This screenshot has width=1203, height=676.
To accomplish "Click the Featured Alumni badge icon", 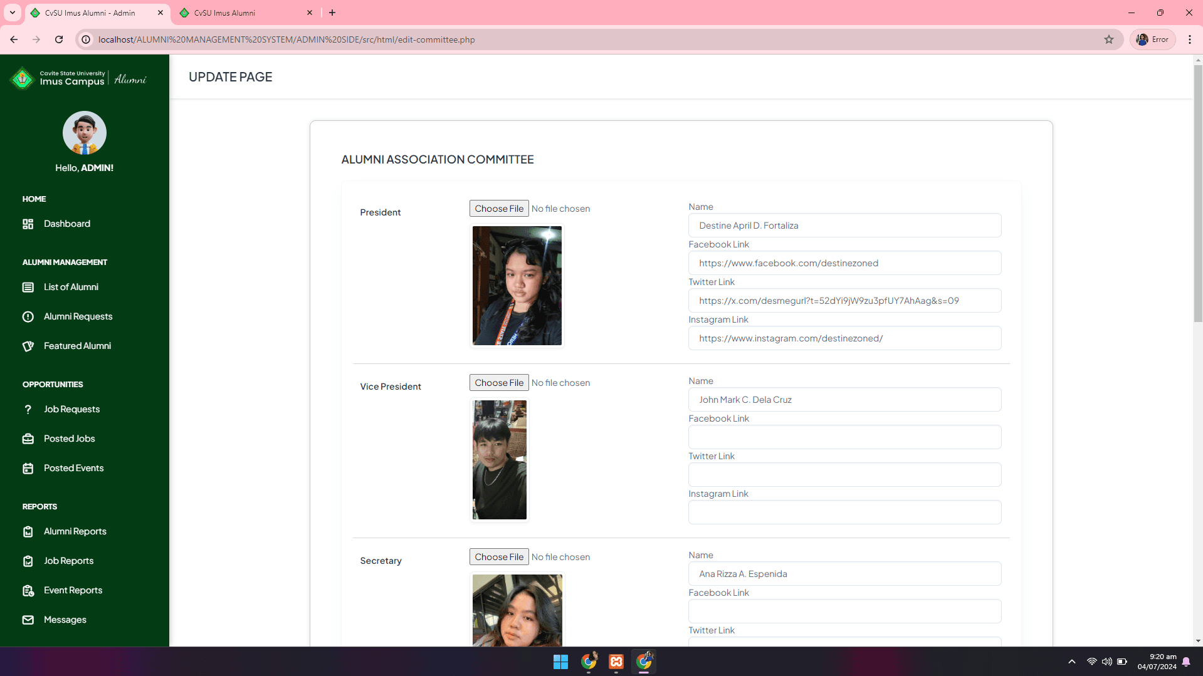I will [x=28, y=346].
